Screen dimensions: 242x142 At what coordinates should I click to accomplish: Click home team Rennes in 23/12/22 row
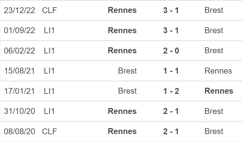pos(122,10)
